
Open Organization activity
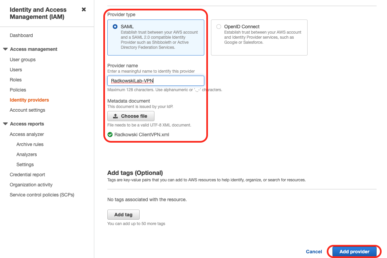point(31,185)
